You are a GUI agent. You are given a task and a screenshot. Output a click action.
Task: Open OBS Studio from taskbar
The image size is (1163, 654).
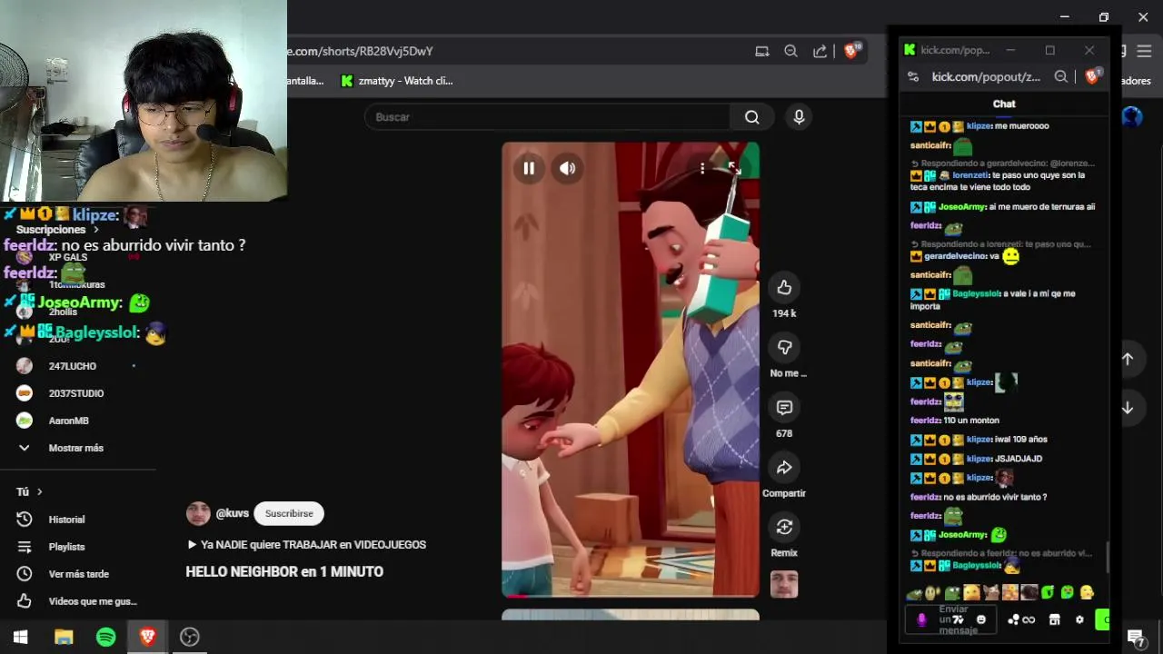[x=189, y=637]
